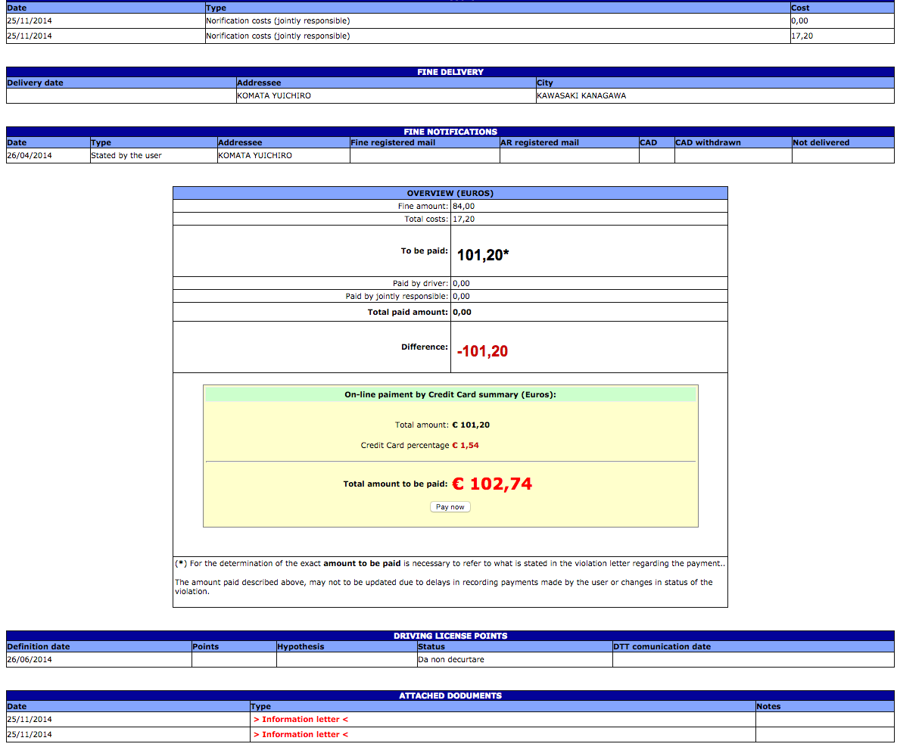This screenshot has height=747, width=897.
Task: Click the € 1,54 credit card percentage
Action: tap(466, 446)
